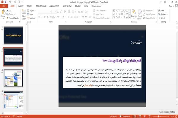Start Slide Show from status bar
This screenshot has width=178, height=118.
tap(150, 116)
